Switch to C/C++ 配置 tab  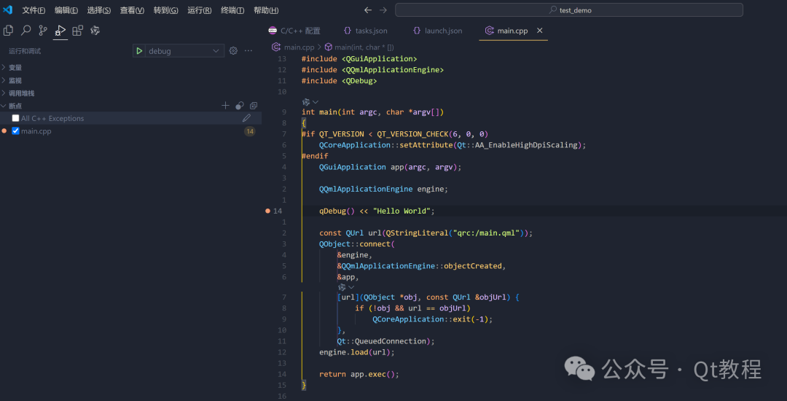click(294, 31)
